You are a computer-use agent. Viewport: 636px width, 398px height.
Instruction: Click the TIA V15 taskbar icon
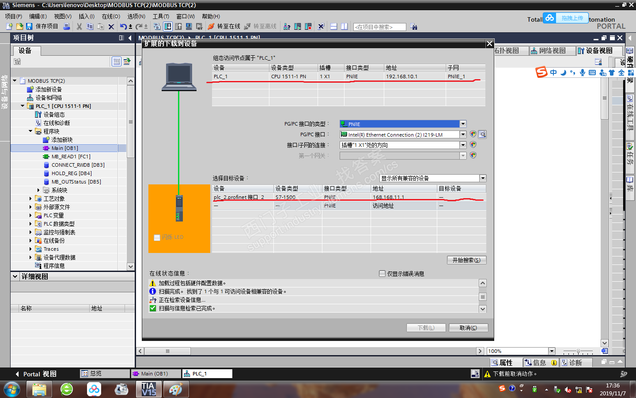pyautogui.click(x=149, y=389)
